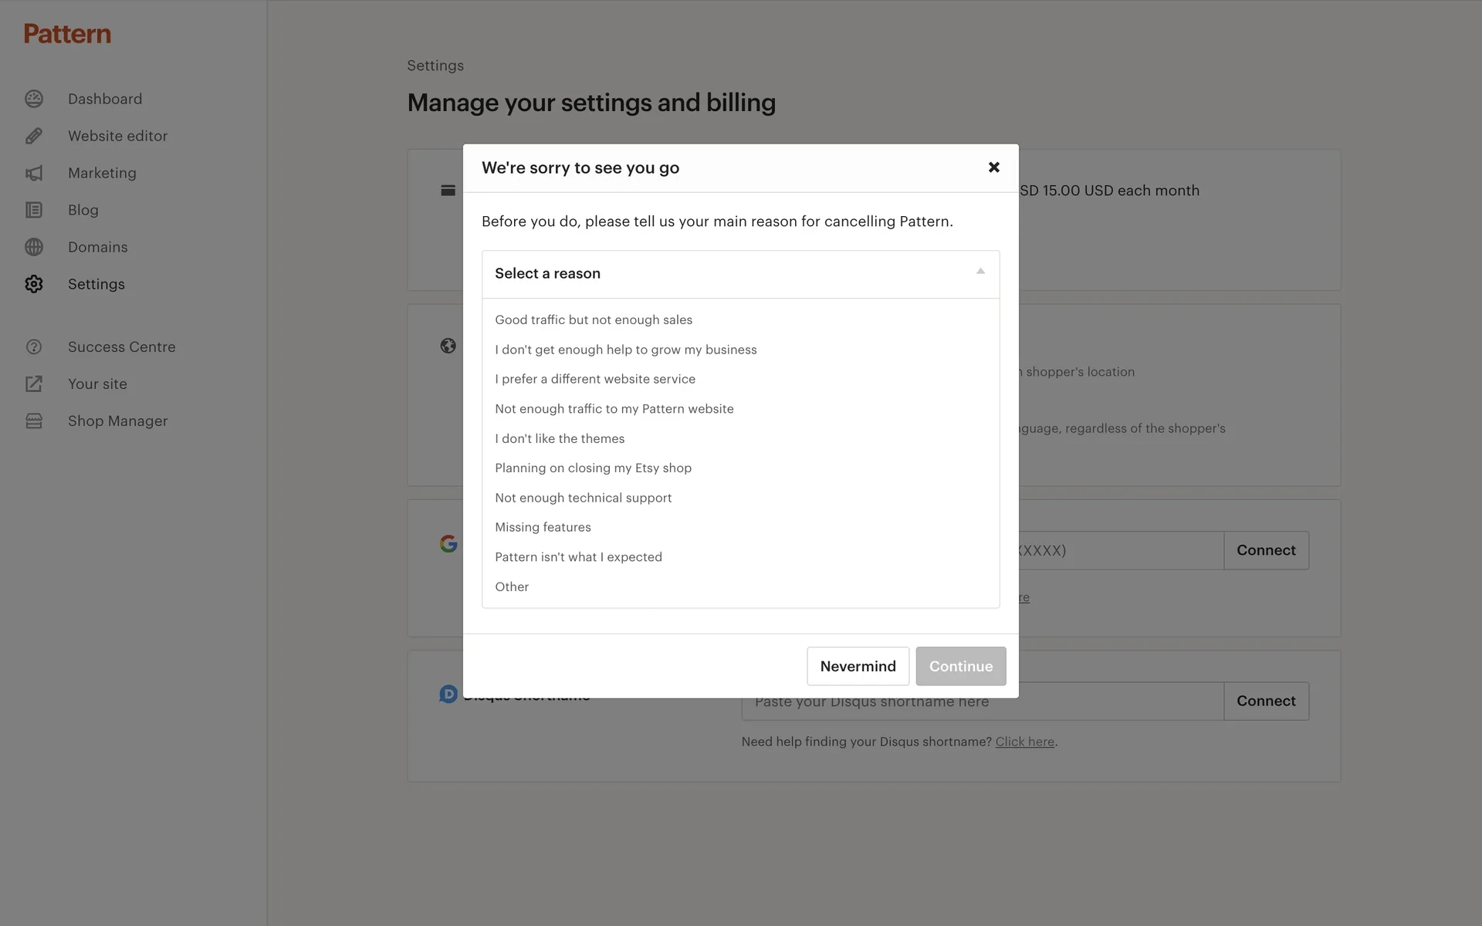1482x926 pixels.
Task: Close the cancellation dialog with X
Action: pyautogui.click(x=994, y=167)
